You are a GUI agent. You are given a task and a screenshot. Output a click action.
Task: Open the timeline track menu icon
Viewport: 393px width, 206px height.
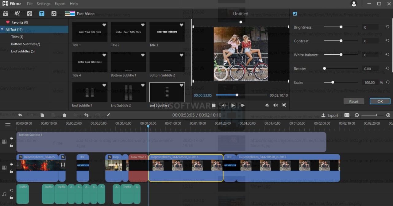(x=8, y=125)
